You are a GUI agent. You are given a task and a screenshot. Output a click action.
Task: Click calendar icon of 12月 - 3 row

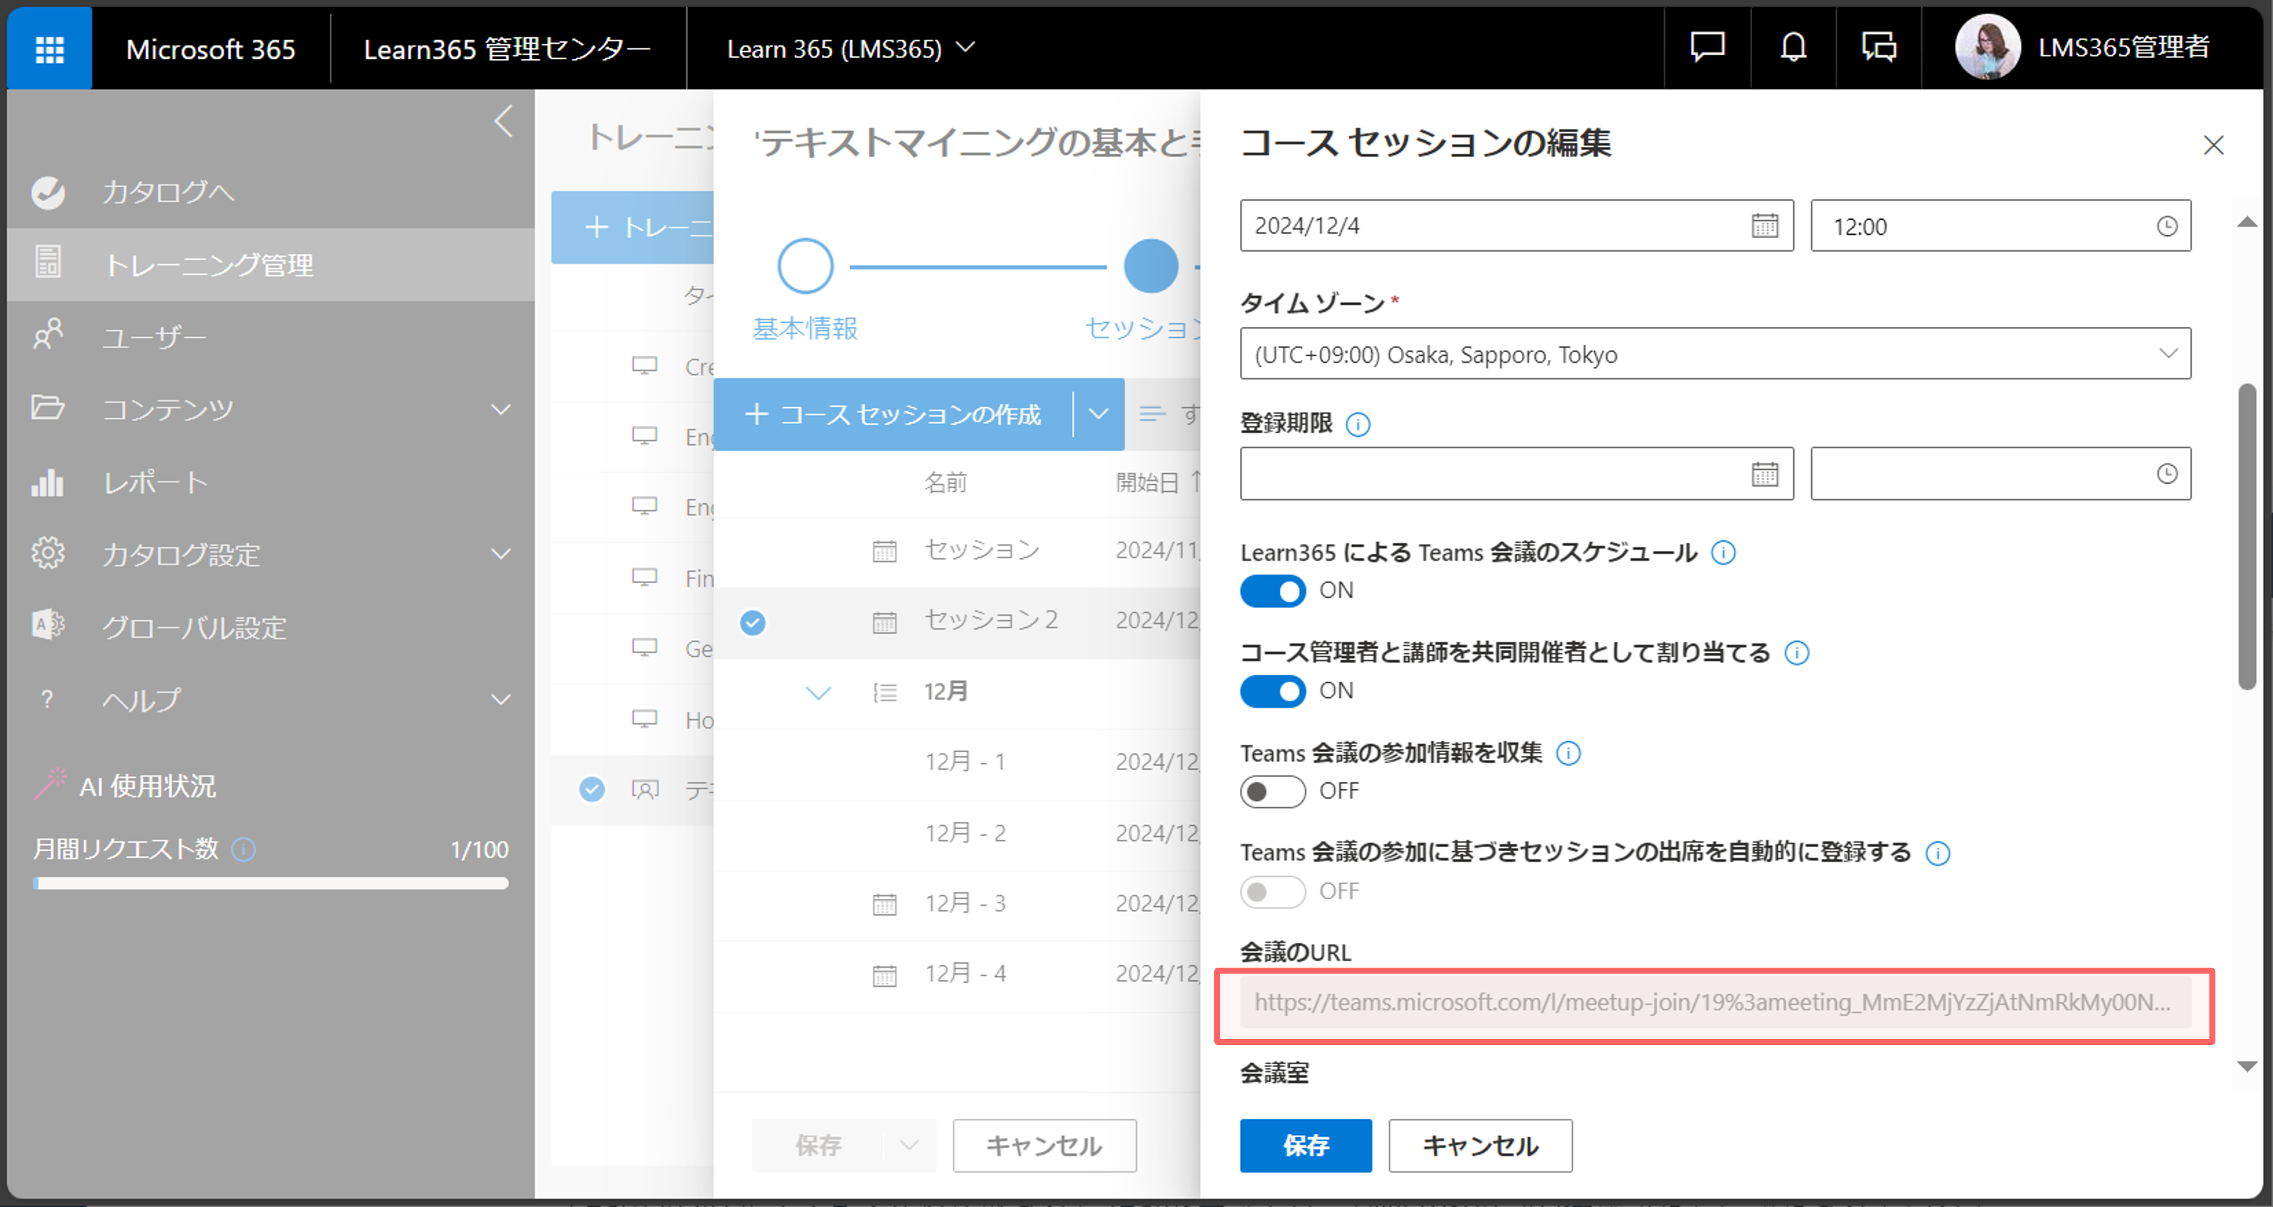[x=884, y=905]
